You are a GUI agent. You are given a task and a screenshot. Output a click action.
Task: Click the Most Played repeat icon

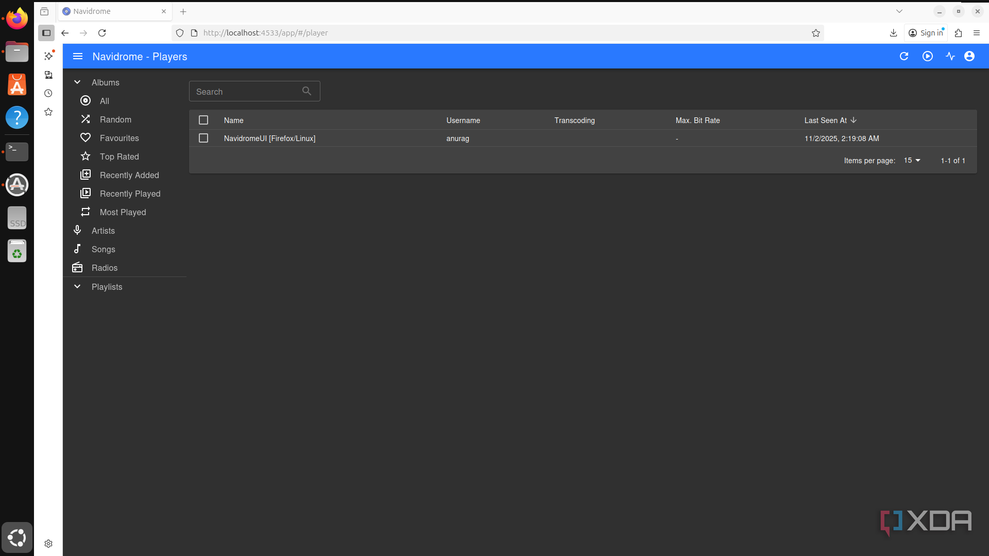(x=86, y=212)
